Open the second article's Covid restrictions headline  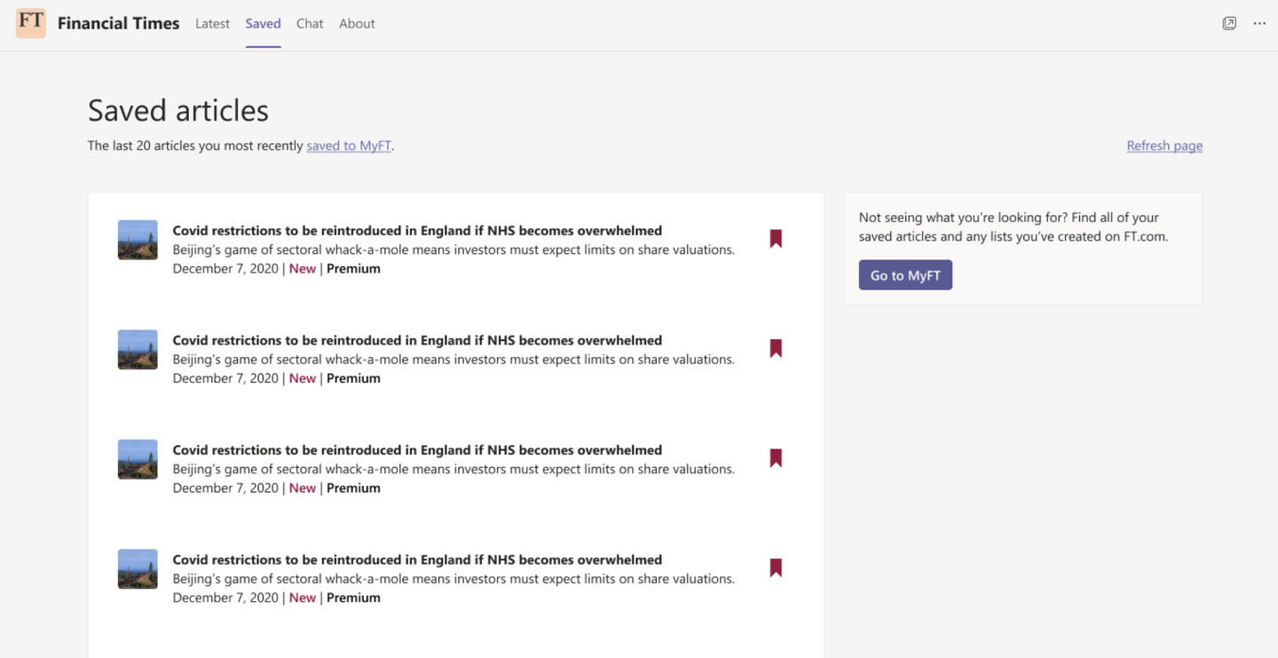click(x=417, y=340)
